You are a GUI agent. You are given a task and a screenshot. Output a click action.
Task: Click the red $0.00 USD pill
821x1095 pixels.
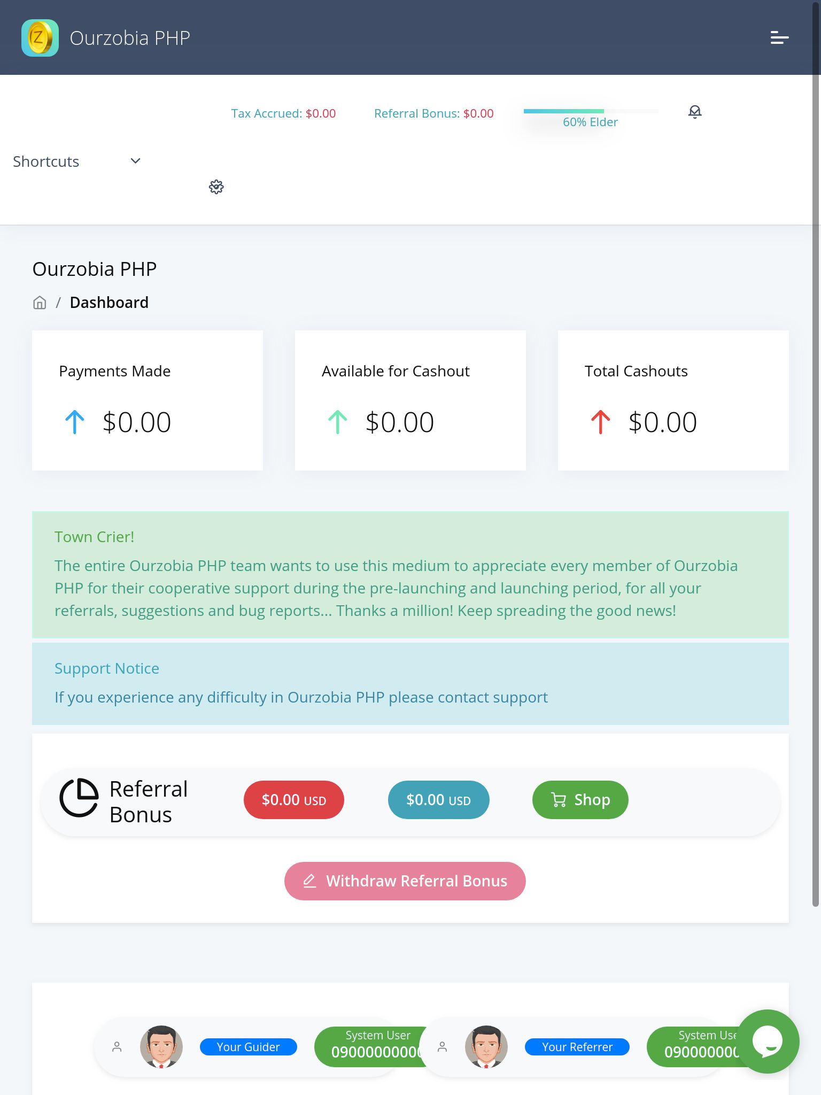tap(293, 799)
